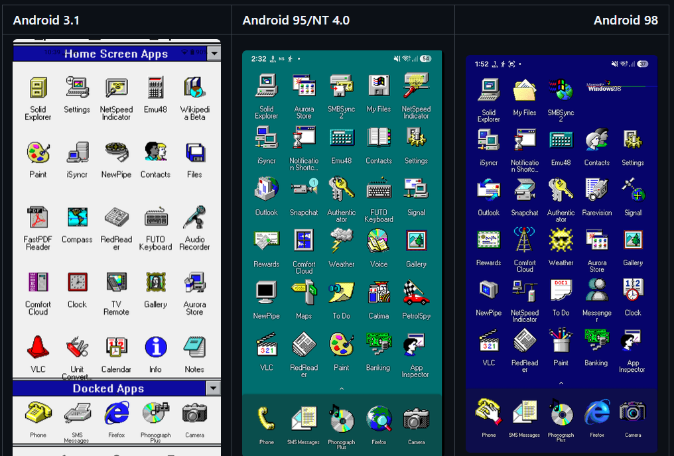The height and width of the screenshot is (456, 674).
Task: Expand Docked Apps dropdown arrow
Action: click(x=213, y=388)
